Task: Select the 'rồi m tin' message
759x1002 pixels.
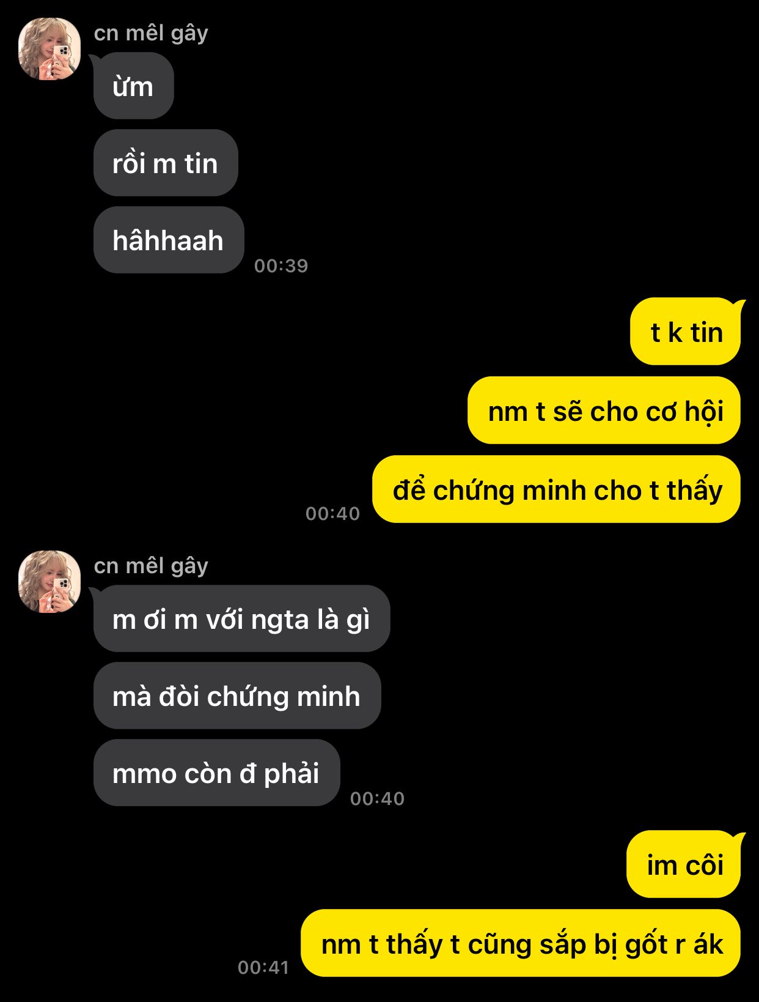Action: [165, 163]
